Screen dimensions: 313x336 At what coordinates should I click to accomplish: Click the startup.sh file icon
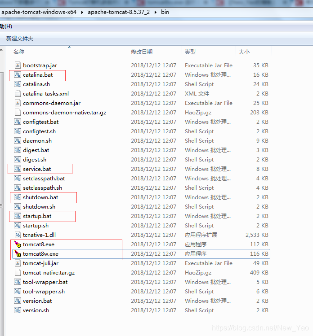click(x=18, y=226)
